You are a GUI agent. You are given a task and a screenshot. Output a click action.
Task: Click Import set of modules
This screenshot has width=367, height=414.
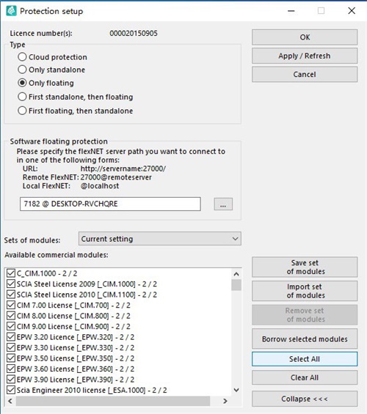[305, 291]
